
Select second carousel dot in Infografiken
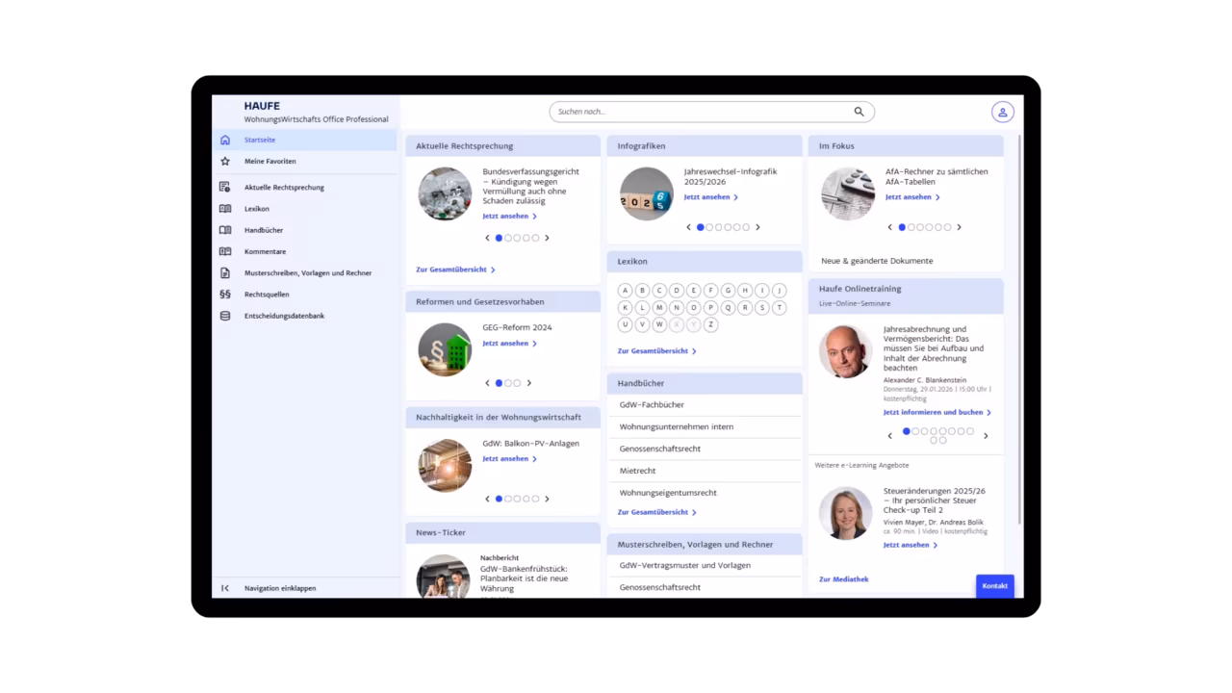[x=709, y=227]
